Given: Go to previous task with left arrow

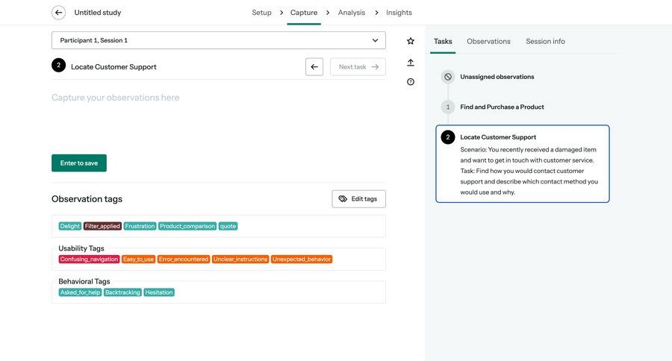Looking at the screenshot, I should coord(314,67).
